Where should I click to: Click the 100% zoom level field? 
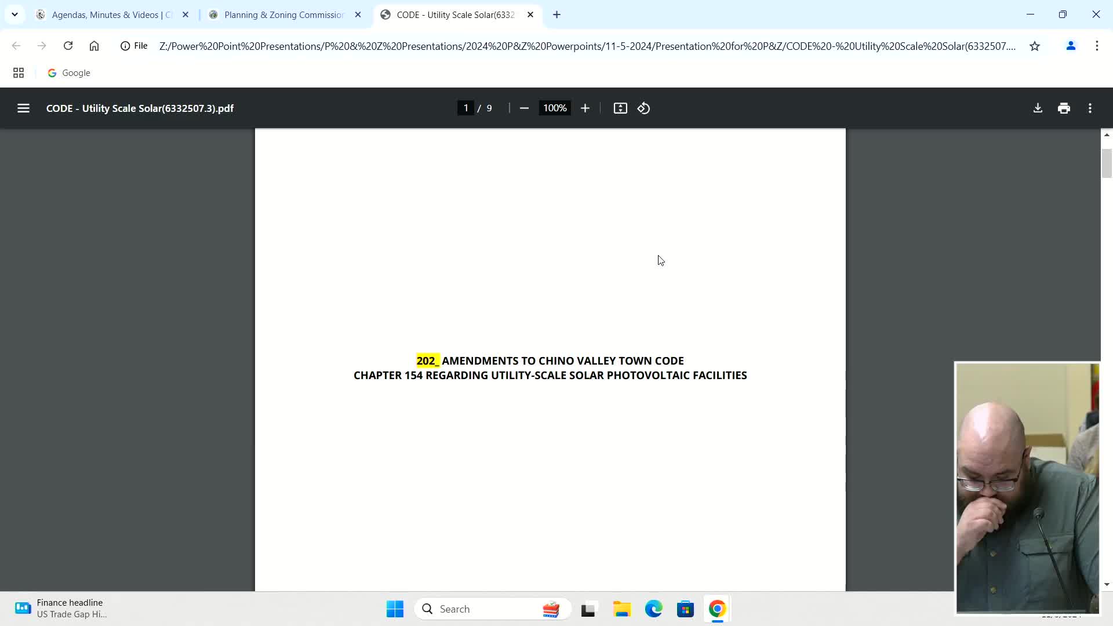point(555,108)
